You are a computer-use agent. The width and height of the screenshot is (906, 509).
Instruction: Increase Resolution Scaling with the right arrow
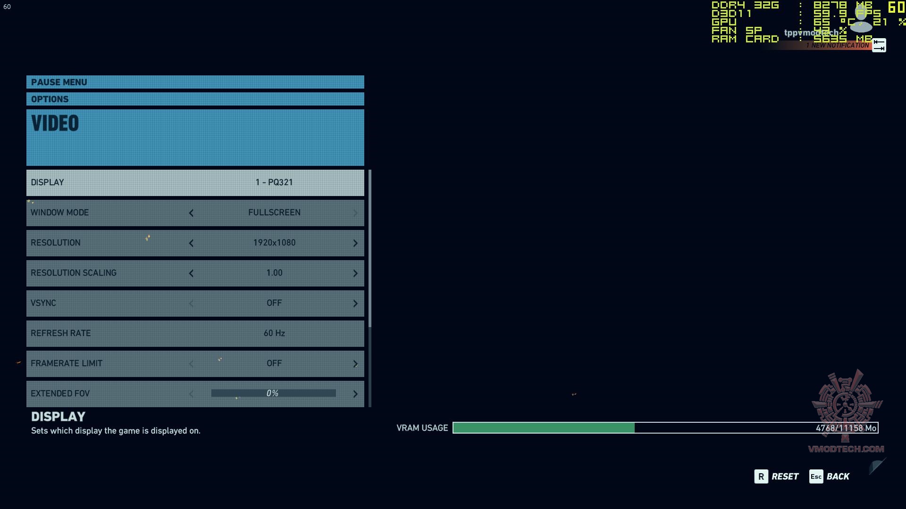click(355, 273)
